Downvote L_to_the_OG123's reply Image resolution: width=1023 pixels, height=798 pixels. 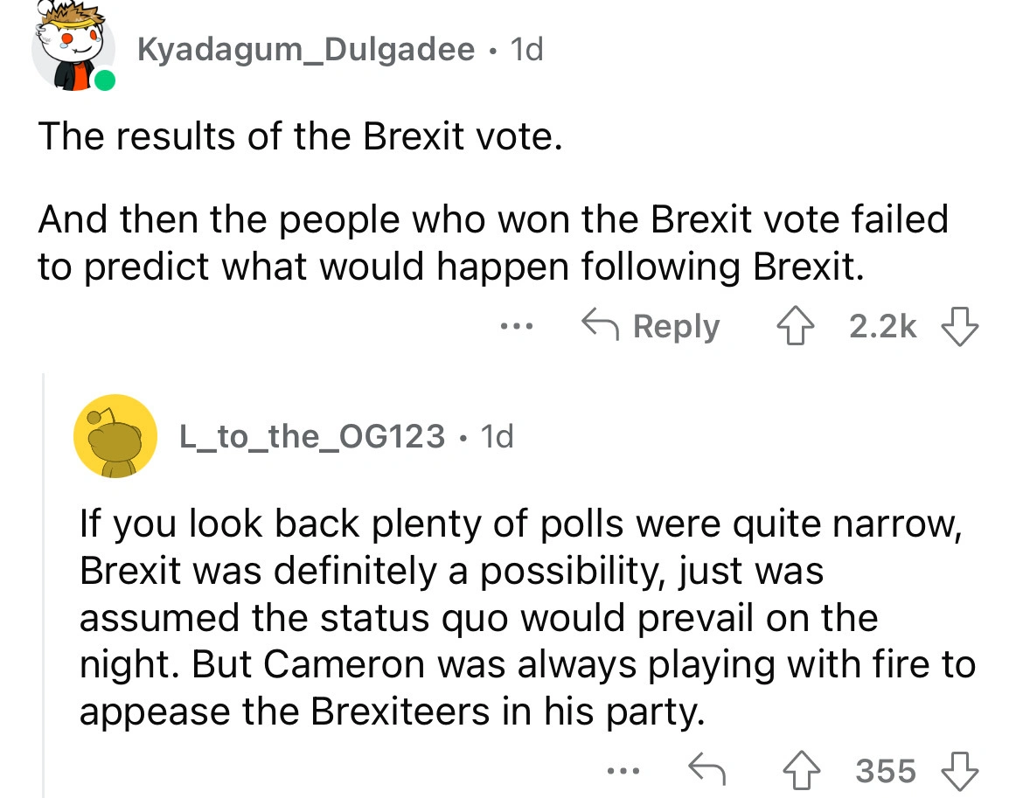(958, 770)
